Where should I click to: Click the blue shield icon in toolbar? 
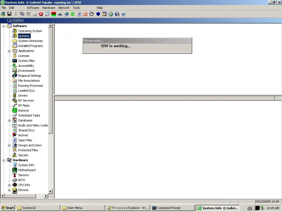[x=98, y=14]
